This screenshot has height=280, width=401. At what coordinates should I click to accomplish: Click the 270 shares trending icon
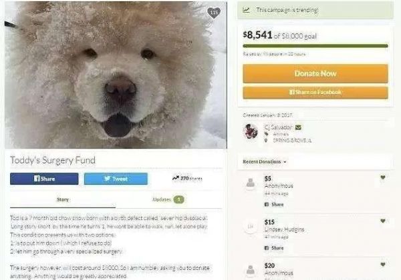point(175,178)
